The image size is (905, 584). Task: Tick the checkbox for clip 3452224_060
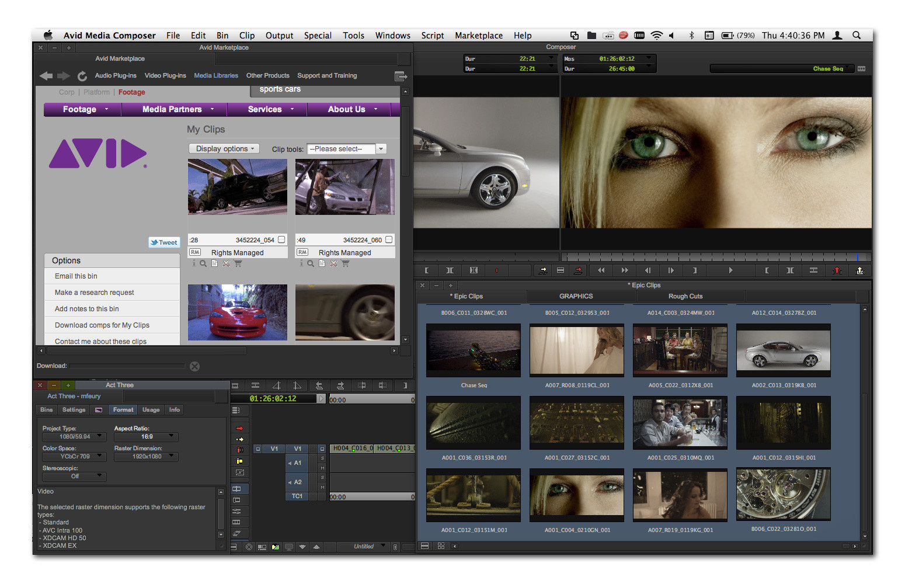pos(389,239)
